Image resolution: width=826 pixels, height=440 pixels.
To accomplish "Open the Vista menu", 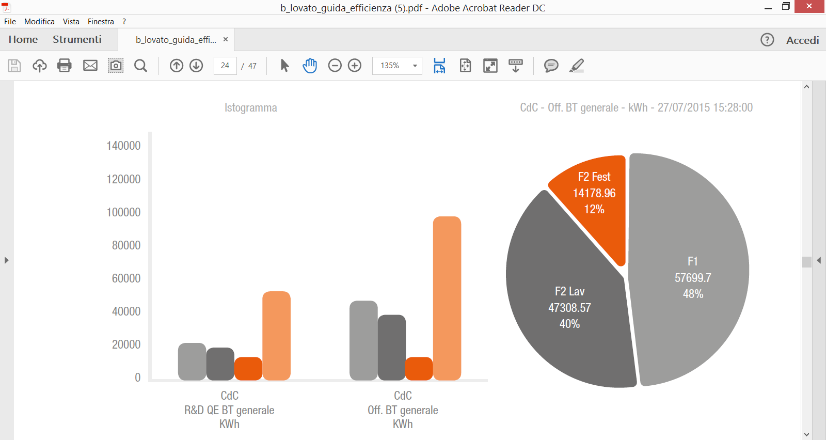I will (71, 22).
